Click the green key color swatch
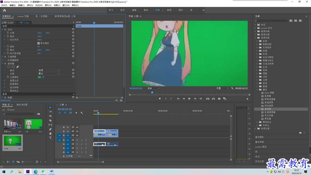This screenshot has height=175, width=311. tap(39, 77)
